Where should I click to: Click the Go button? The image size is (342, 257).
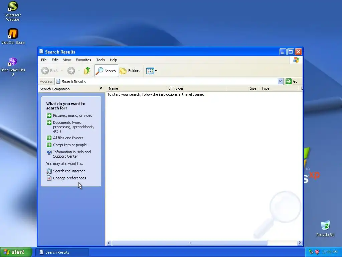(x=292, y=81)
